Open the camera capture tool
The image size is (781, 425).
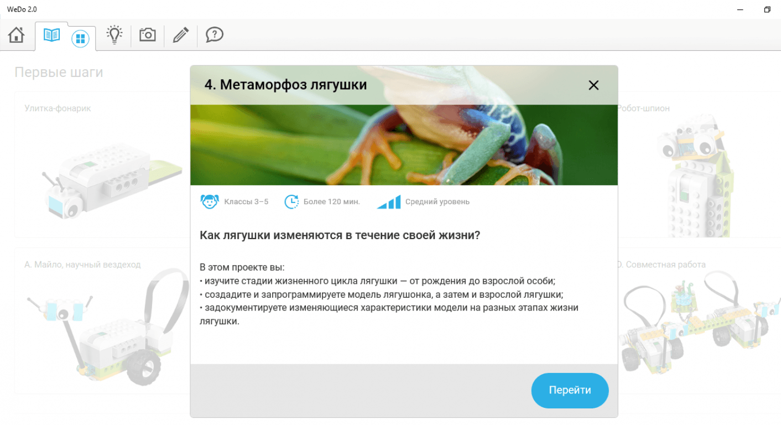[x=148, y=35]
